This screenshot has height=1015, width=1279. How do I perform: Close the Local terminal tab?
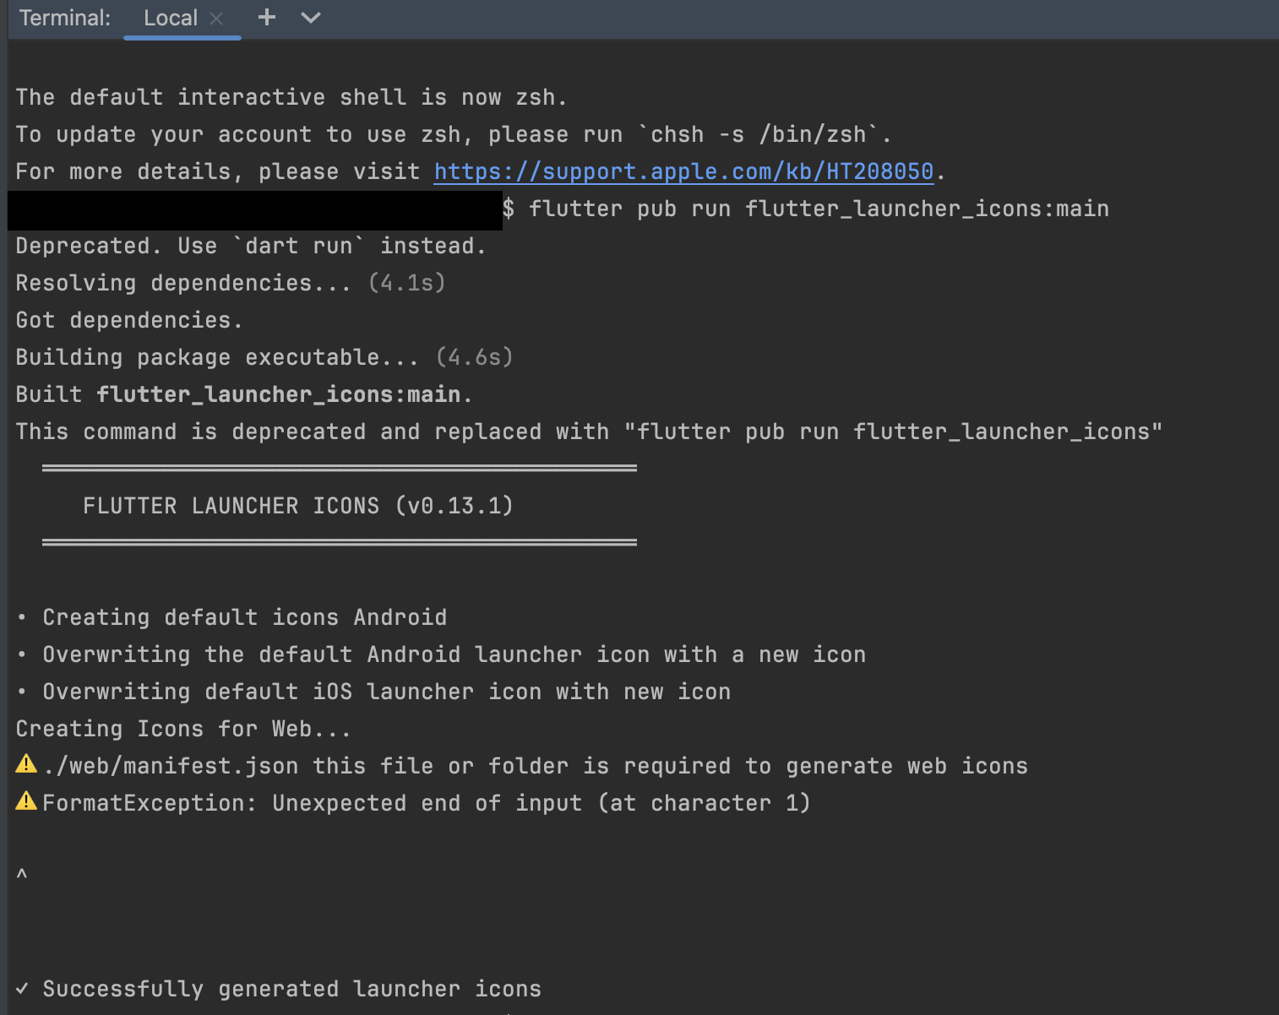[x=216, y=19]
